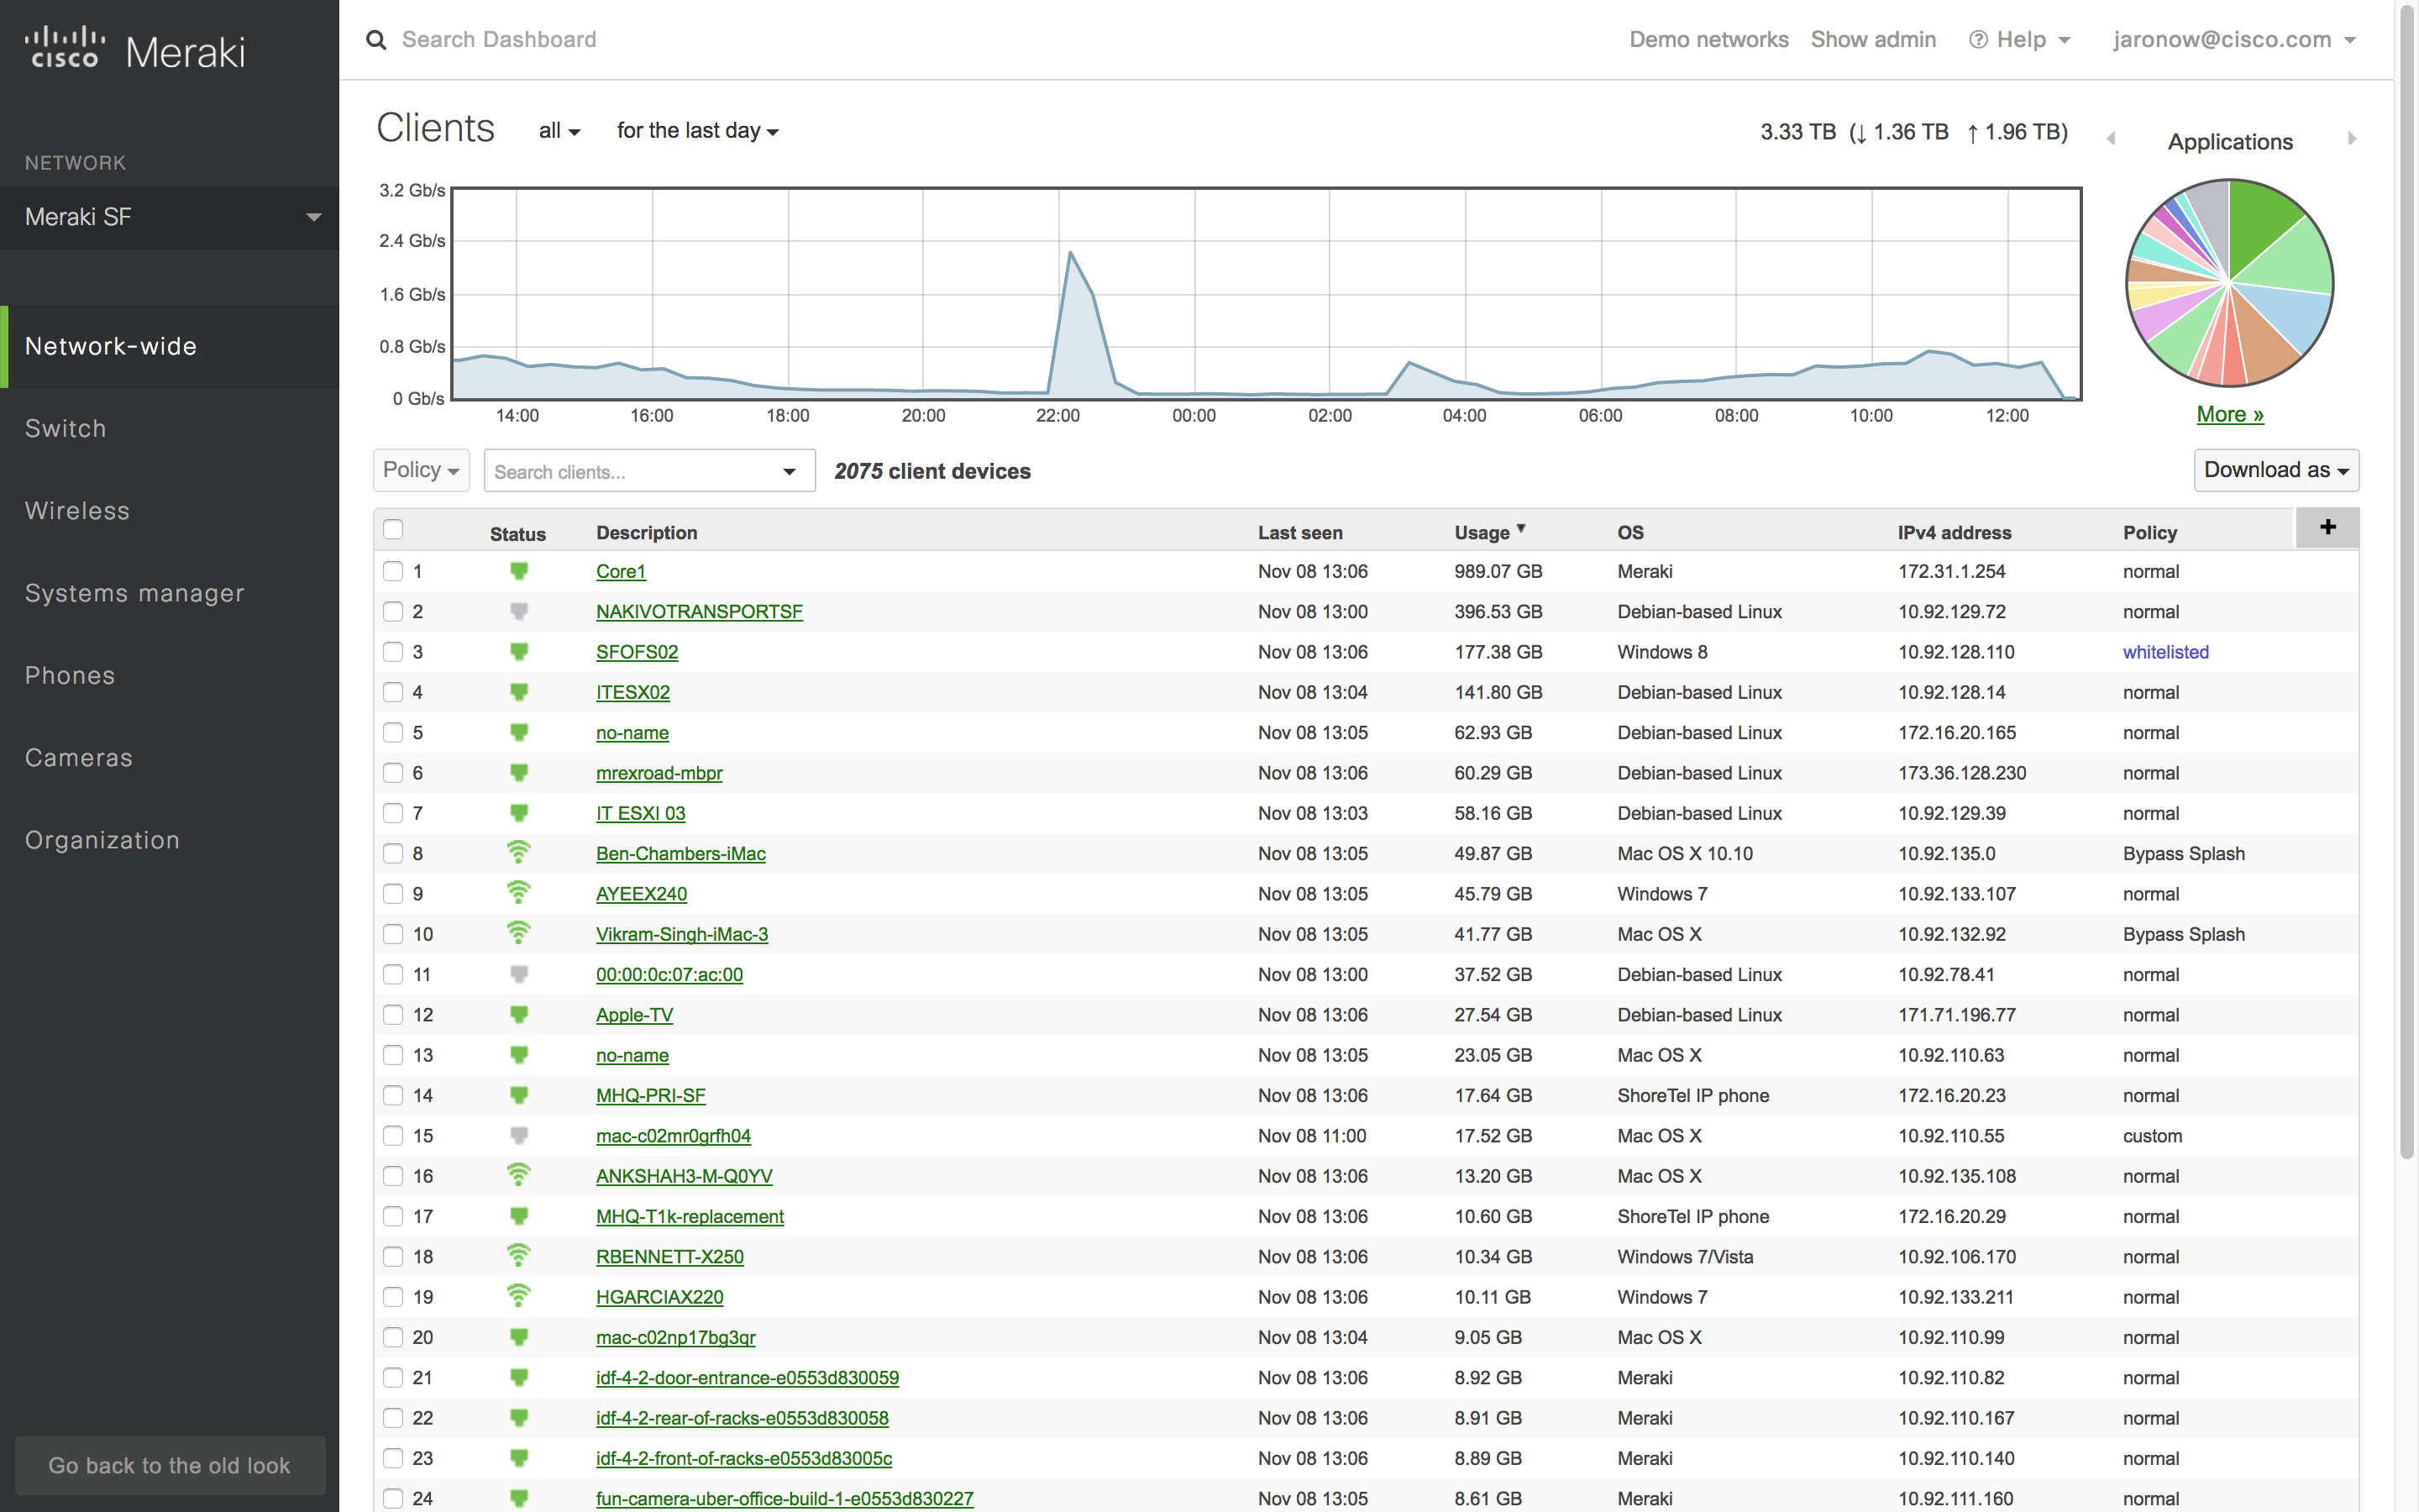The height and width of the screenshot is (1512, 2419).
Task: Click the wireless signal icon for Ben-Chambers-iMac
Action: [517, 853]
